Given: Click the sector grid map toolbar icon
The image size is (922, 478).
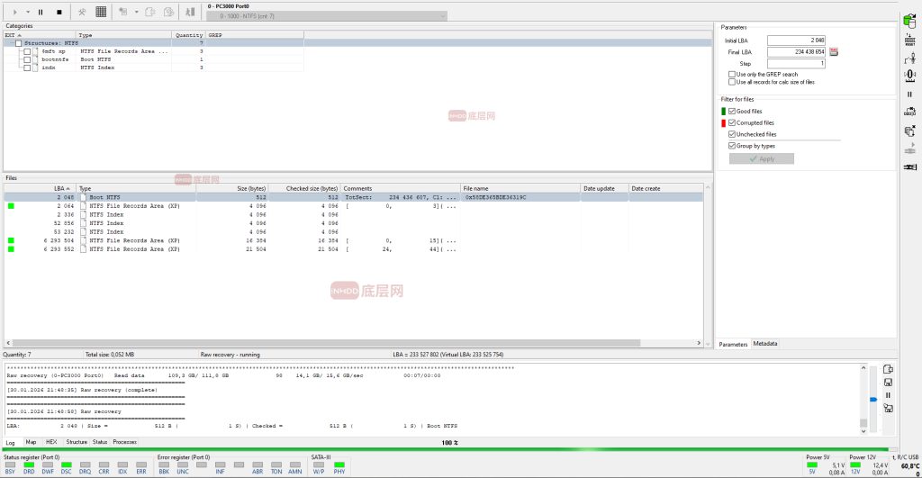Looking at the screenshot, I should [101, 12].
